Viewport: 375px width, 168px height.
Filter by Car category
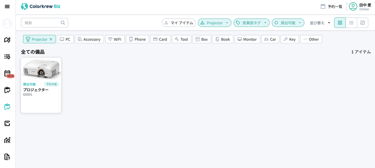coord(270,39)
